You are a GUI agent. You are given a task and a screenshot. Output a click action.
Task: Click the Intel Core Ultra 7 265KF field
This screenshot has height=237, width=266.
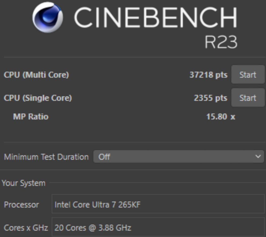158,205
